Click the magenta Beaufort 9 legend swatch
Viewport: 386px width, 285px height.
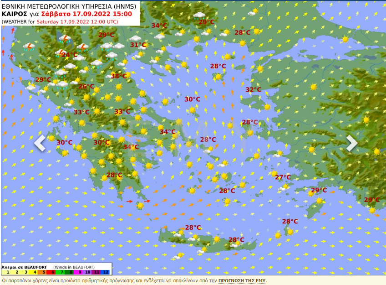pos(80,272)
